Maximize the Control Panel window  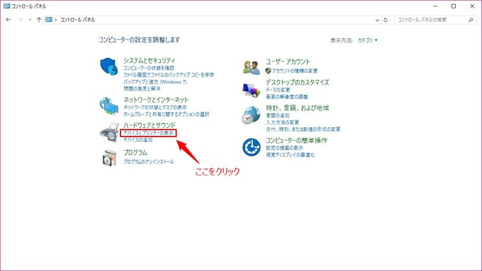pyautogui.click(x=454, y=6)
